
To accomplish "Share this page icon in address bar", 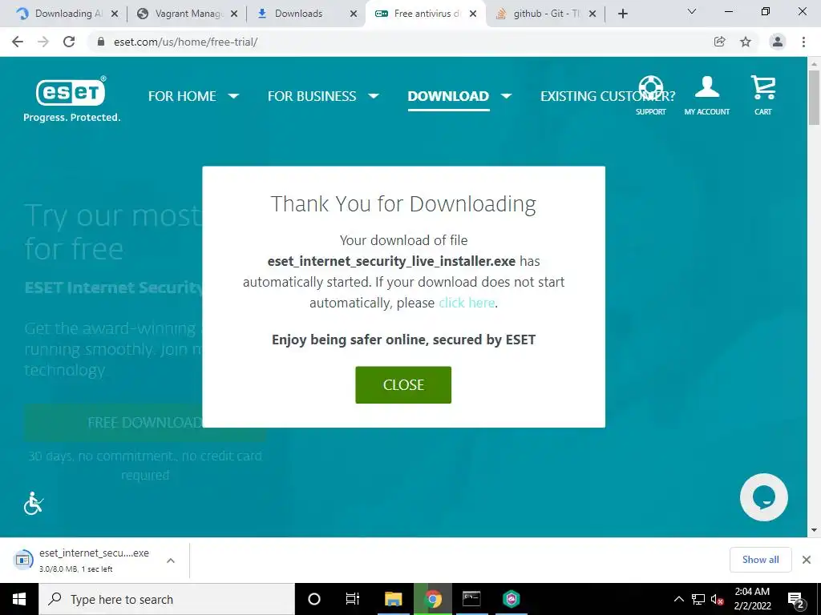I will tap(720, 42).
